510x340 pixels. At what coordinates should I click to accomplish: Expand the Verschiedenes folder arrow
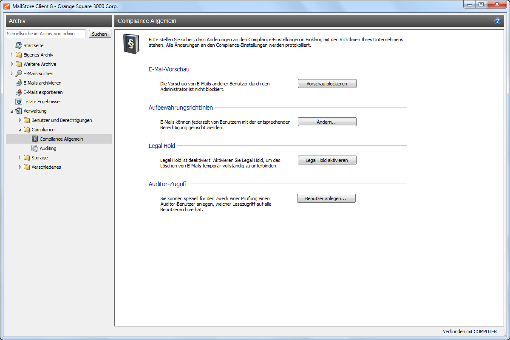coord(20,167)
